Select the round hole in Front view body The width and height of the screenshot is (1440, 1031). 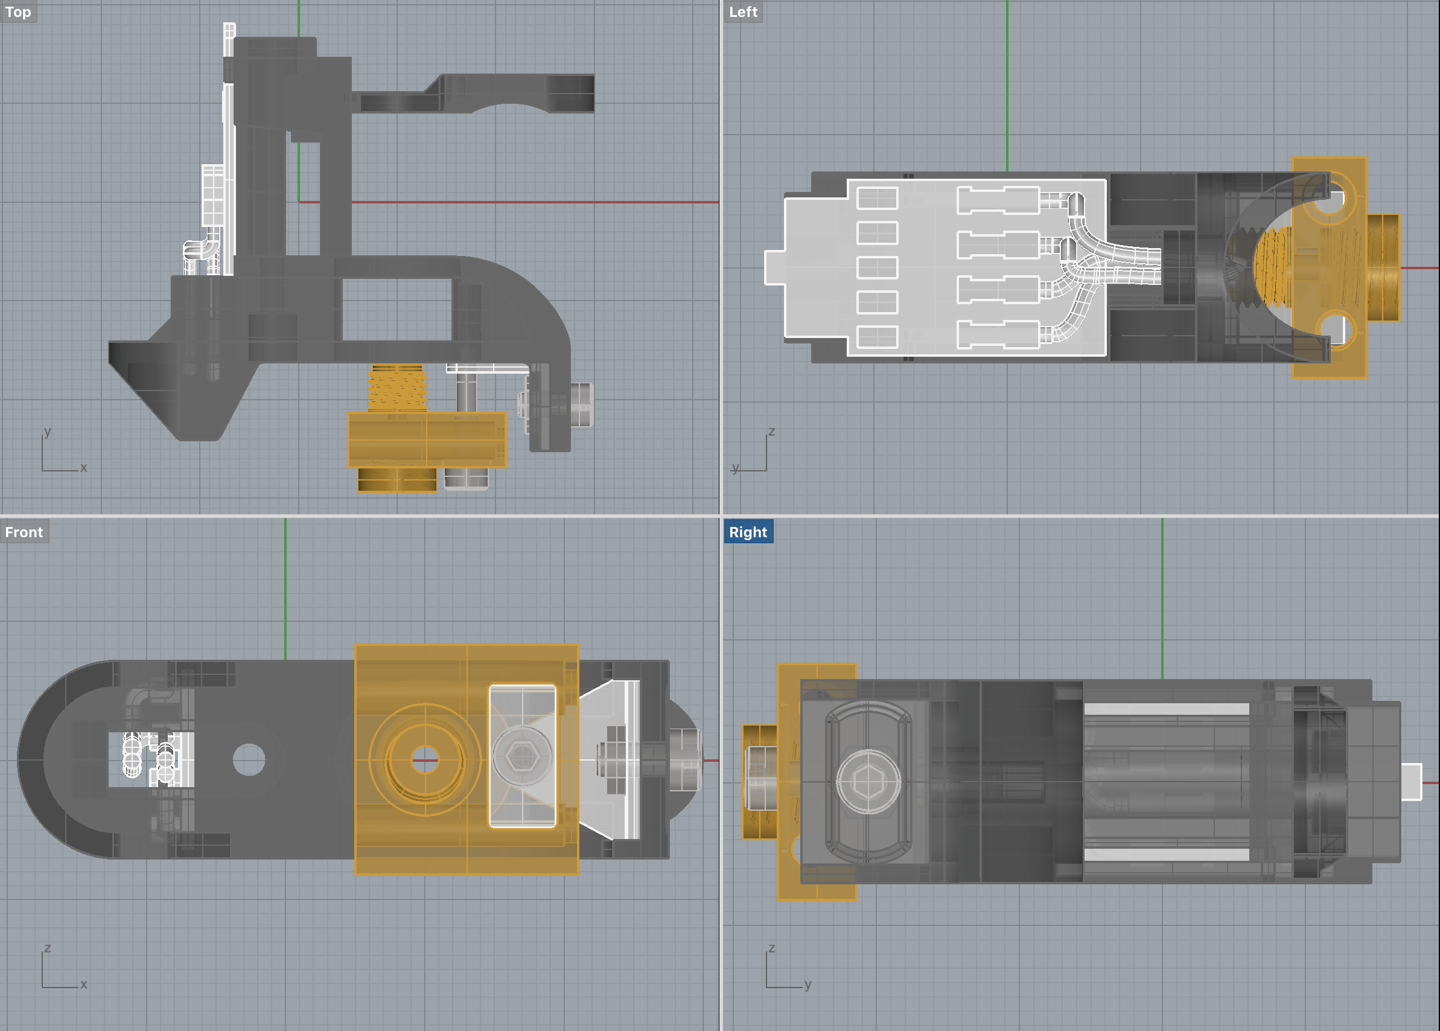[249, 759]
